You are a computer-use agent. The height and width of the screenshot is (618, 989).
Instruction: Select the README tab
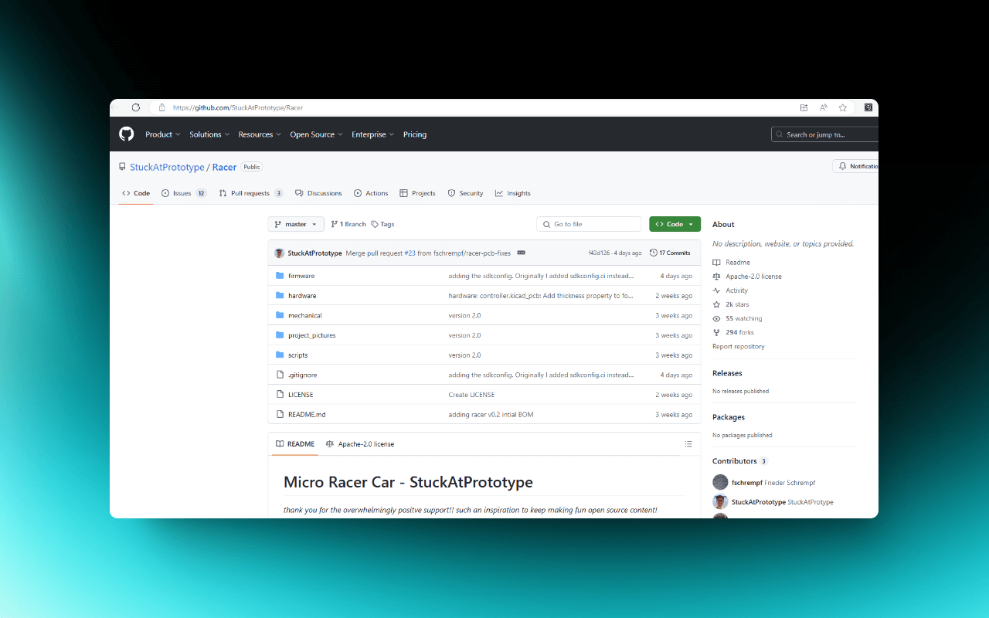pyautogui.click(x=295, y=444)
